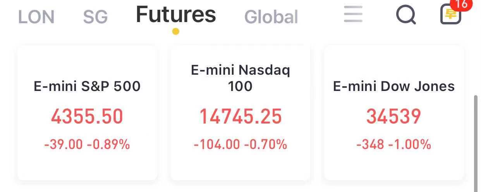Screen dimensions: 481x192
Task: Click the 14745.25 Nasdaq price
Action: tap(240, 117)
